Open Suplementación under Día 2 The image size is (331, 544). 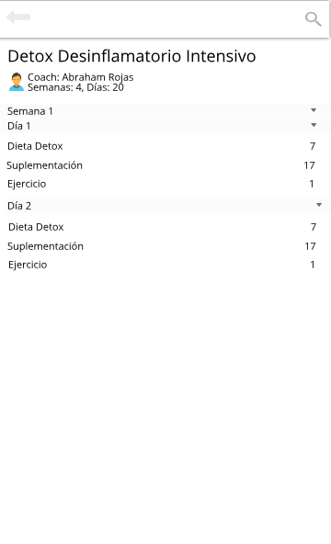[165, 246]
